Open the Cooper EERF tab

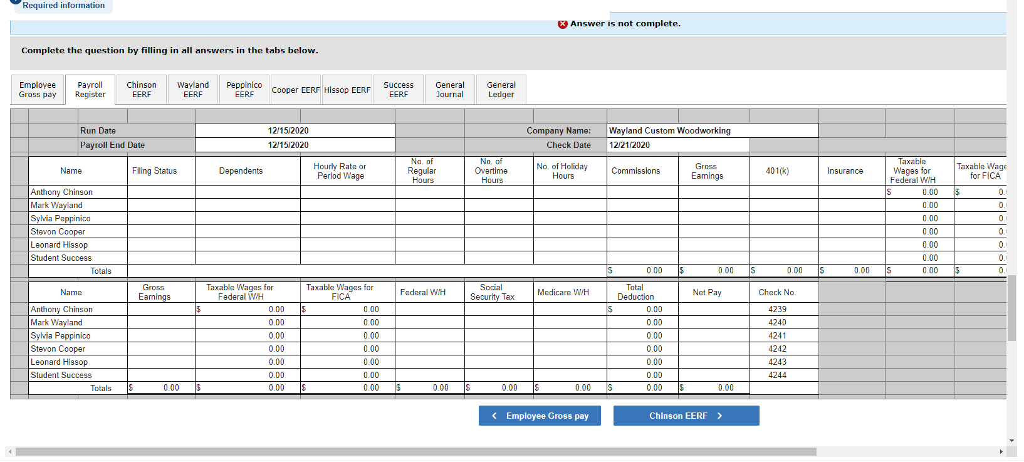point(296,90)
